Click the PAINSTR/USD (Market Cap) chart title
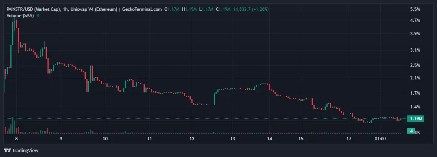 [33, 9]
